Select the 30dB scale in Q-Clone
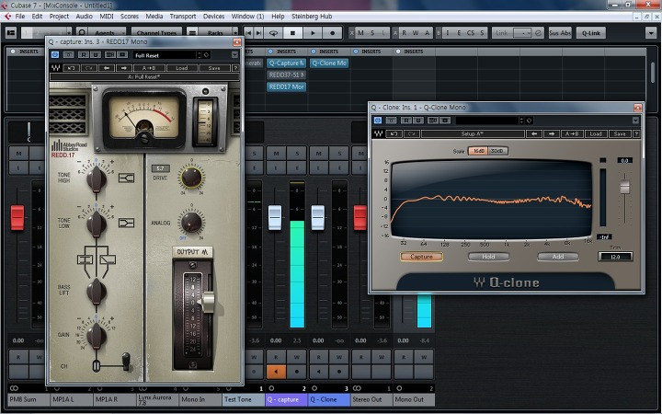The image size is (662, 414). point(497,151)
